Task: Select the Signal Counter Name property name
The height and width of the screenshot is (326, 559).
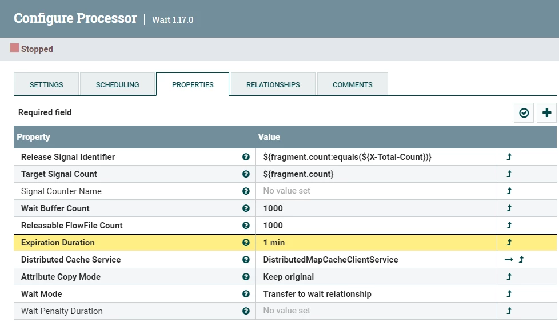Action: click(x=61, y=191)
